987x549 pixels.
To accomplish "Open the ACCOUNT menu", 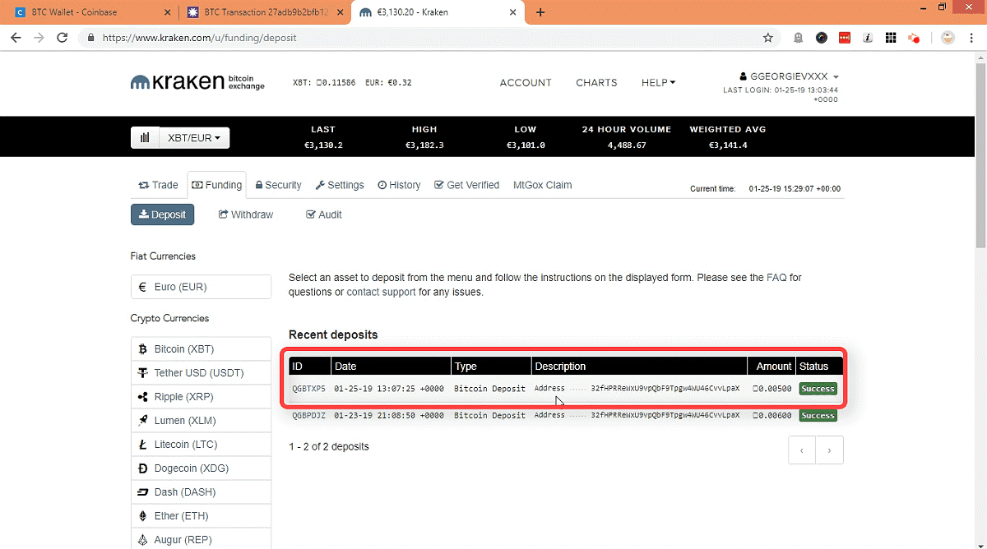I will [526, 83].
